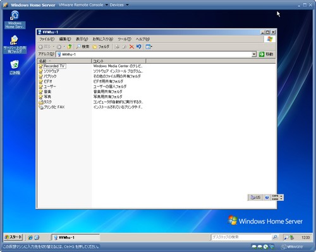Click the comment ビデオ用共有フォルダ
Screen dimensions: 316x252
point(108,81)
